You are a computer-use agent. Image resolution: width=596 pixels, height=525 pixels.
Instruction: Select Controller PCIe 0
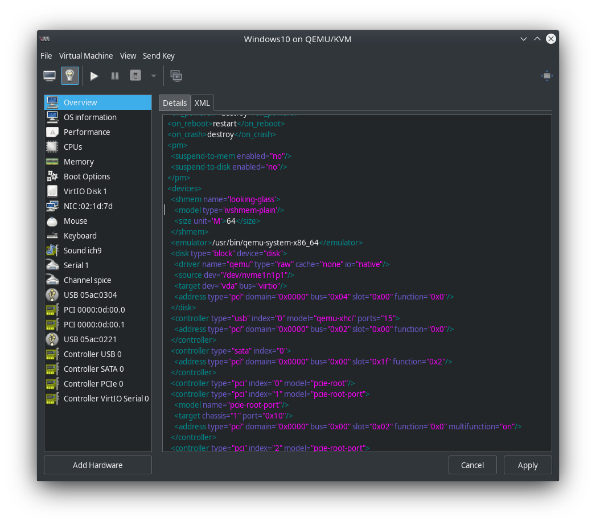[x=98, y=384]
